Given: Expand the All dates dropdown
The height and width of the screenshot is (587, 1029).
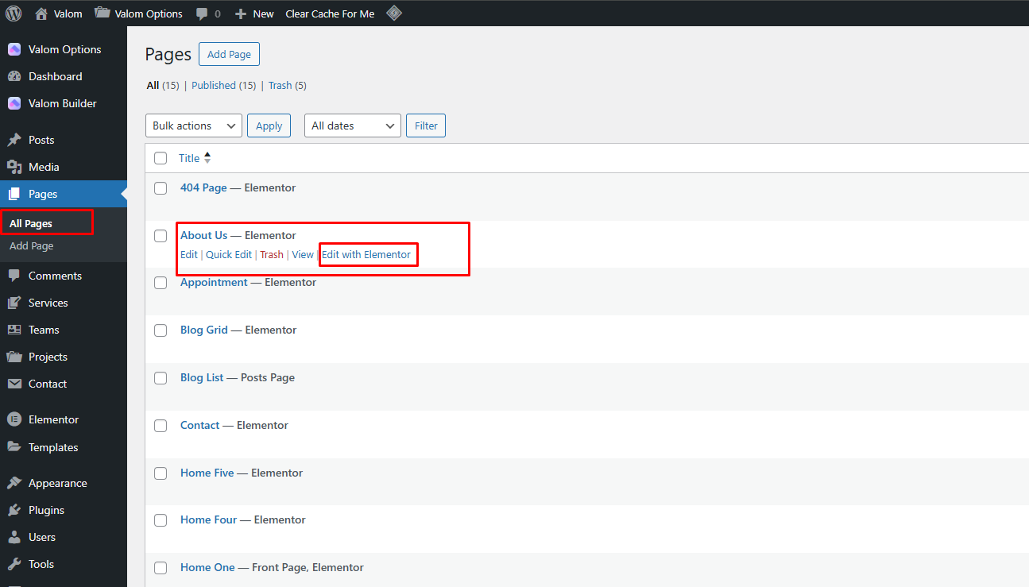Looking at the screenshot, I should coord(352,126).
